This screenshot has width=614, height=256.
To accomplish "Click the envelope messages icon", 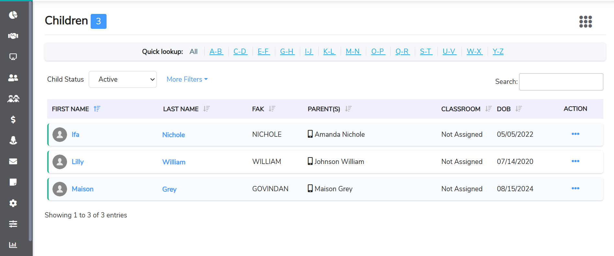I will [x=13, y=161].
